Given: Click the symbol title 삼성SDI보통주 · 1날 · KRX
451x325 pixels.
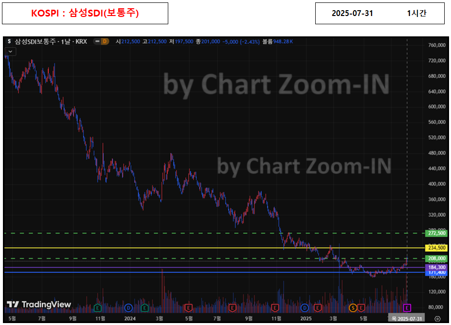Looking at the screenshot, I should point(51,41).
